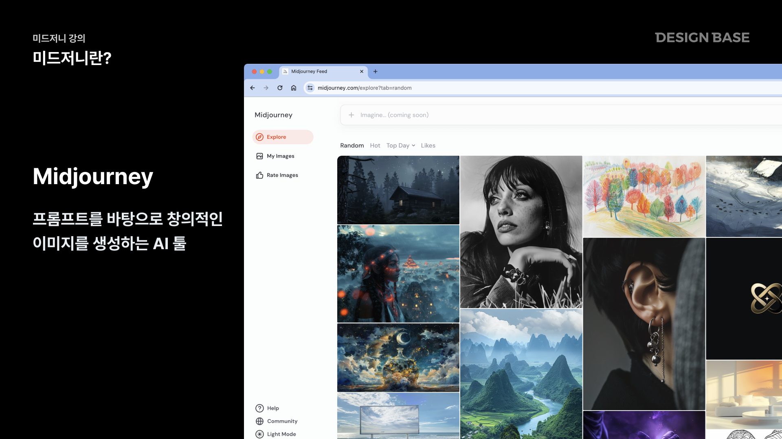Click the browser forward arrow
Screen dimensions: 782x439
266,88
